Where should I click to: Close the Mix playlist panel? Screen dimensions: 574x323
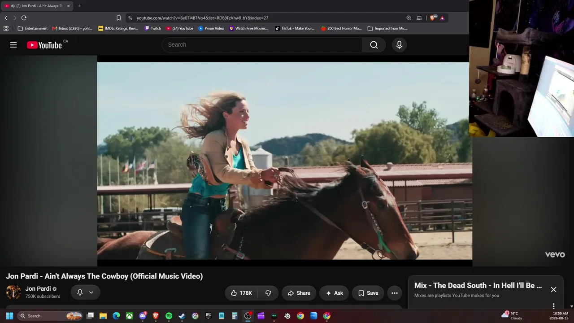coord(553,289)
